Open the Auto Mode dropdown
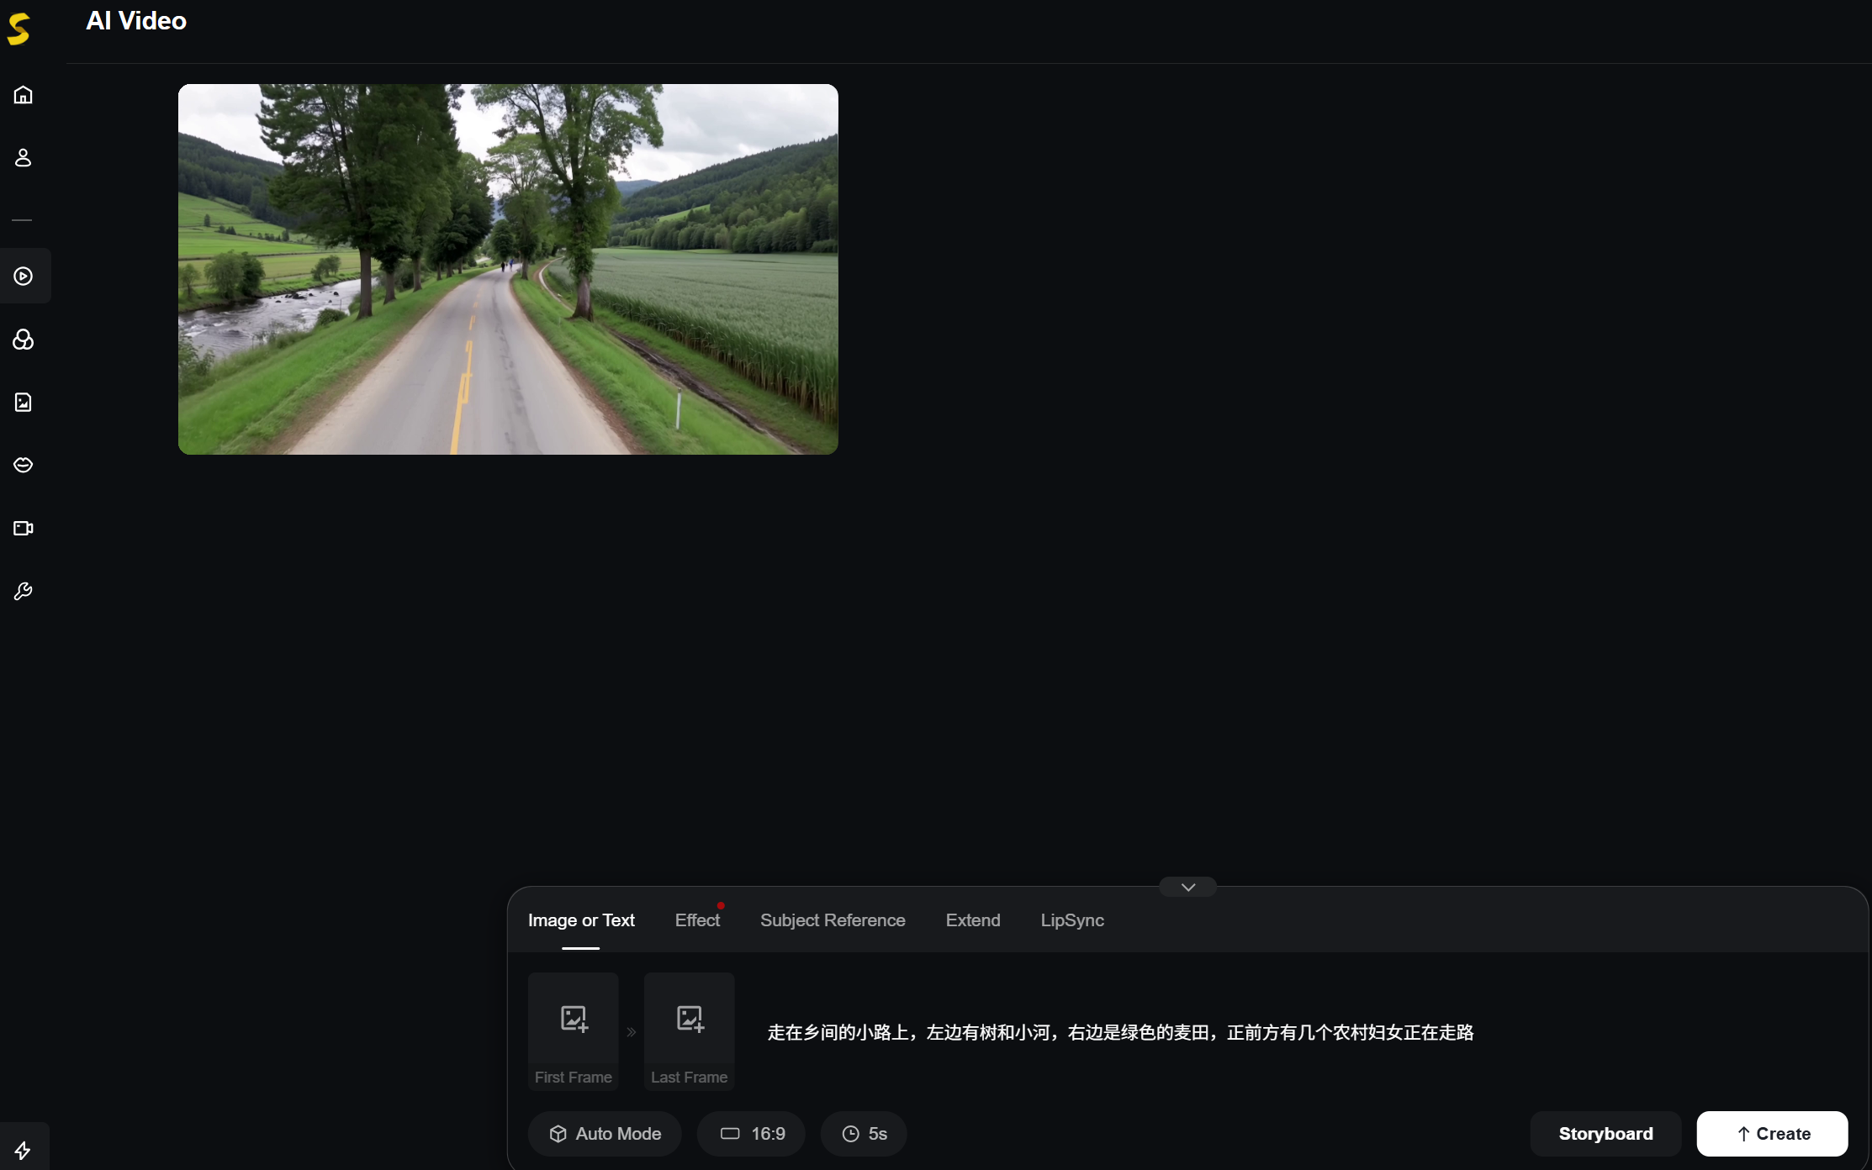The image size is (1872, 1170). [605, 1134]
